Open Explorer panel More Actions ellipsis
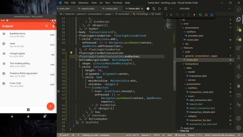This screenshot has height=137, width=243. click(x=229, y=9)
